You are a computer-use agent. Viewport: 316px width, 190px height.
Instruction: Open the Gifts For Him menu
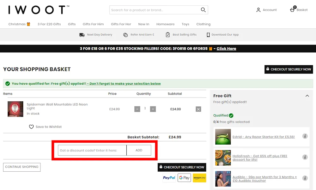[93, 24]
